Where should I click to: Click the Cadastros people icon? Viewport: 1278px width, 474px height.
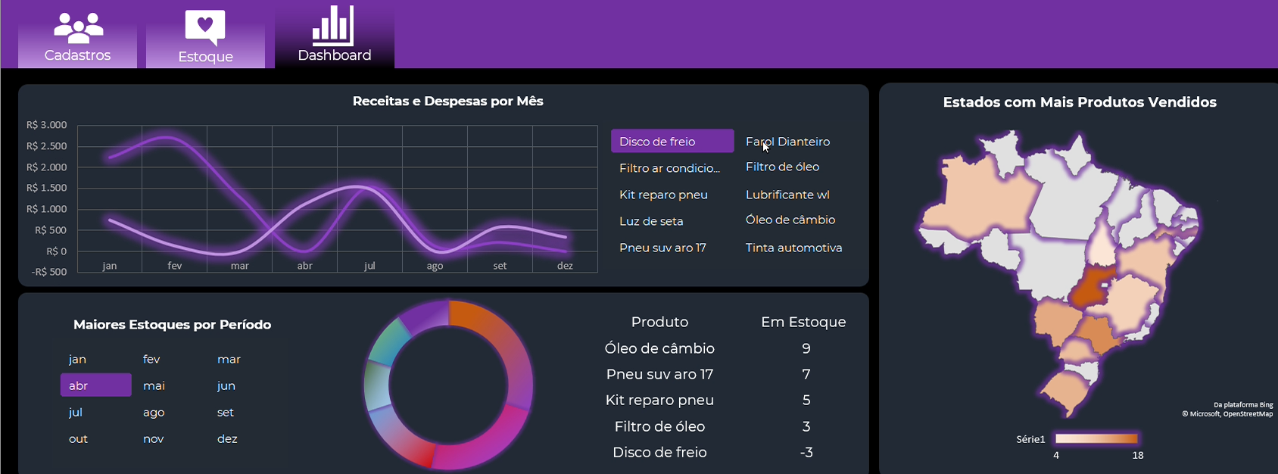click(78, 28)
